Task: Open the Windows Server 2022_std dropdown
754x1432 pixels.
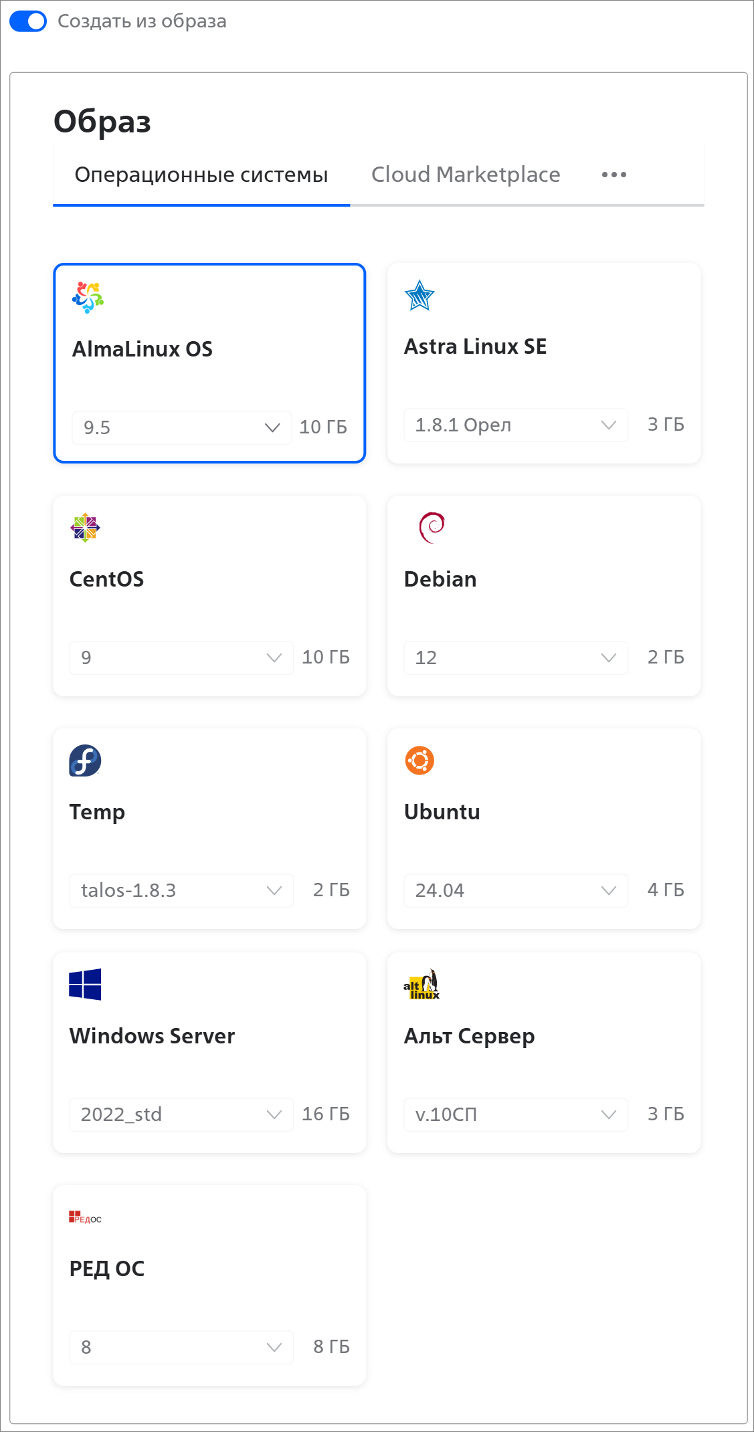Action: [181, 1114]
